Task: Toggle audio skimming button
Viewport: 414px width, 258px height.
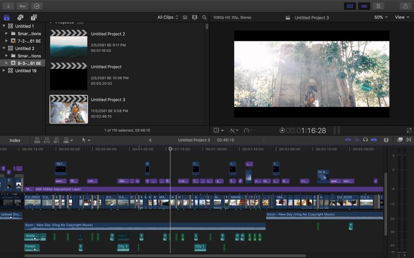Action: tap(357, 140)
